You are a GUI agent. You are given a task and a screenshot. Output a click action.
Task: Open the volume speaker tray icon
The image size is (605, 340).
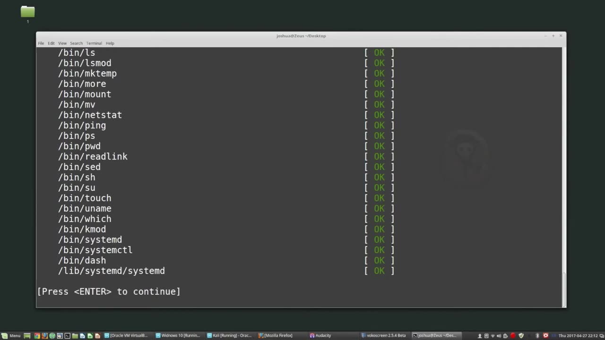[x=499, y=335]
